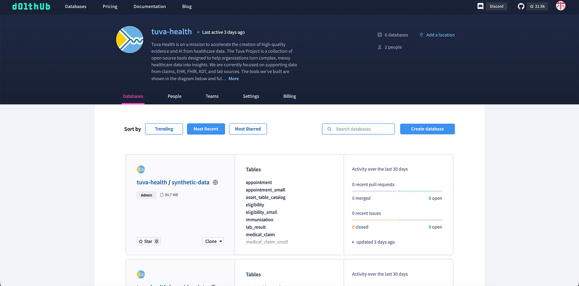
Task: Open the user avatar menu
Action: tap(561, 6)
